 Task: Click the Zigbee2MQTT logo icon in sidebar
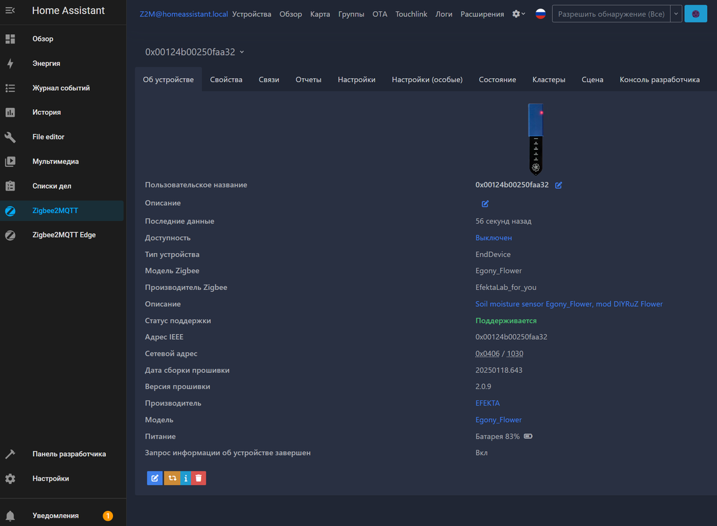pyautogui.click(x=10, y=211)
